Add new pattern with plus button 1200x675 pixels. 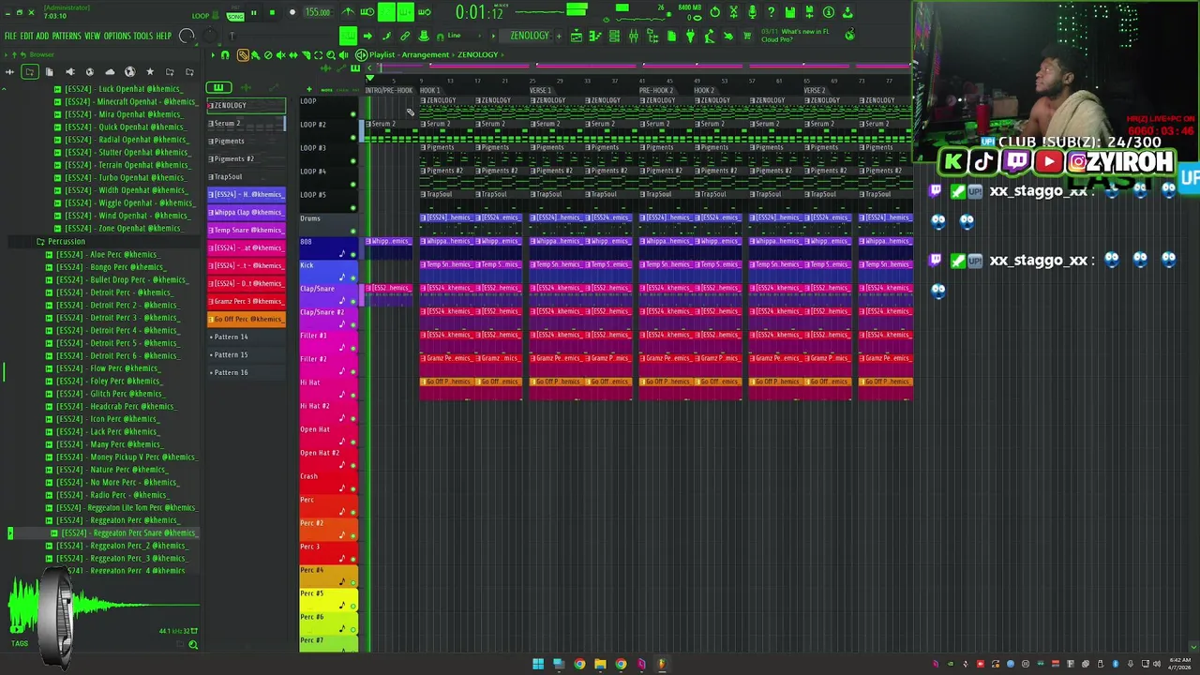(x=559, y=36)
